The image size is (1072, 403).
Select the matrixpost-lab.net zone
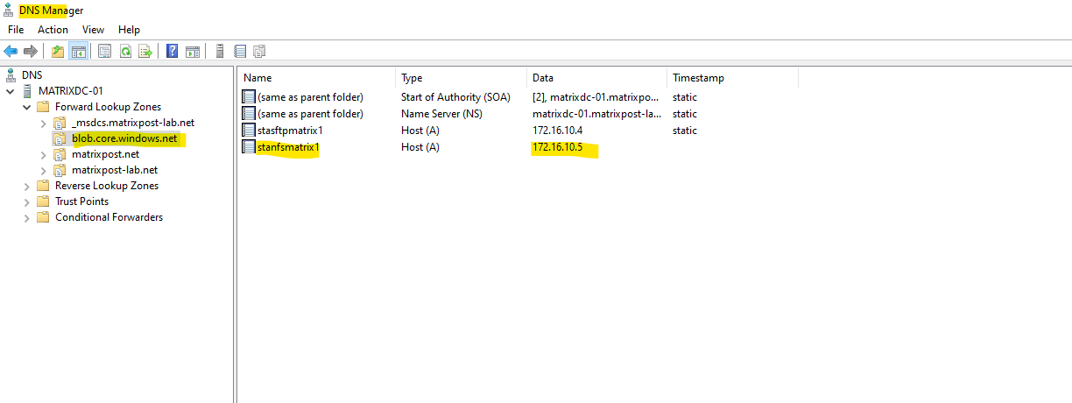click(x=115, y=170)
